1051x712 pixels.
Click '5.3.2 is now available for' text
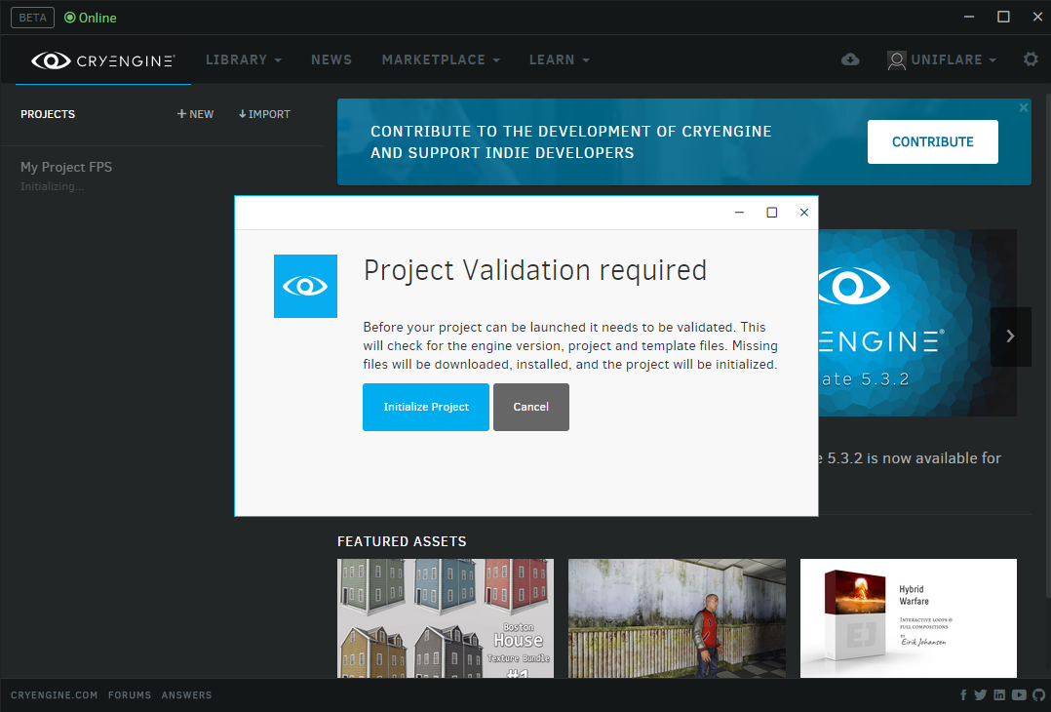click(x=914, y=458)
